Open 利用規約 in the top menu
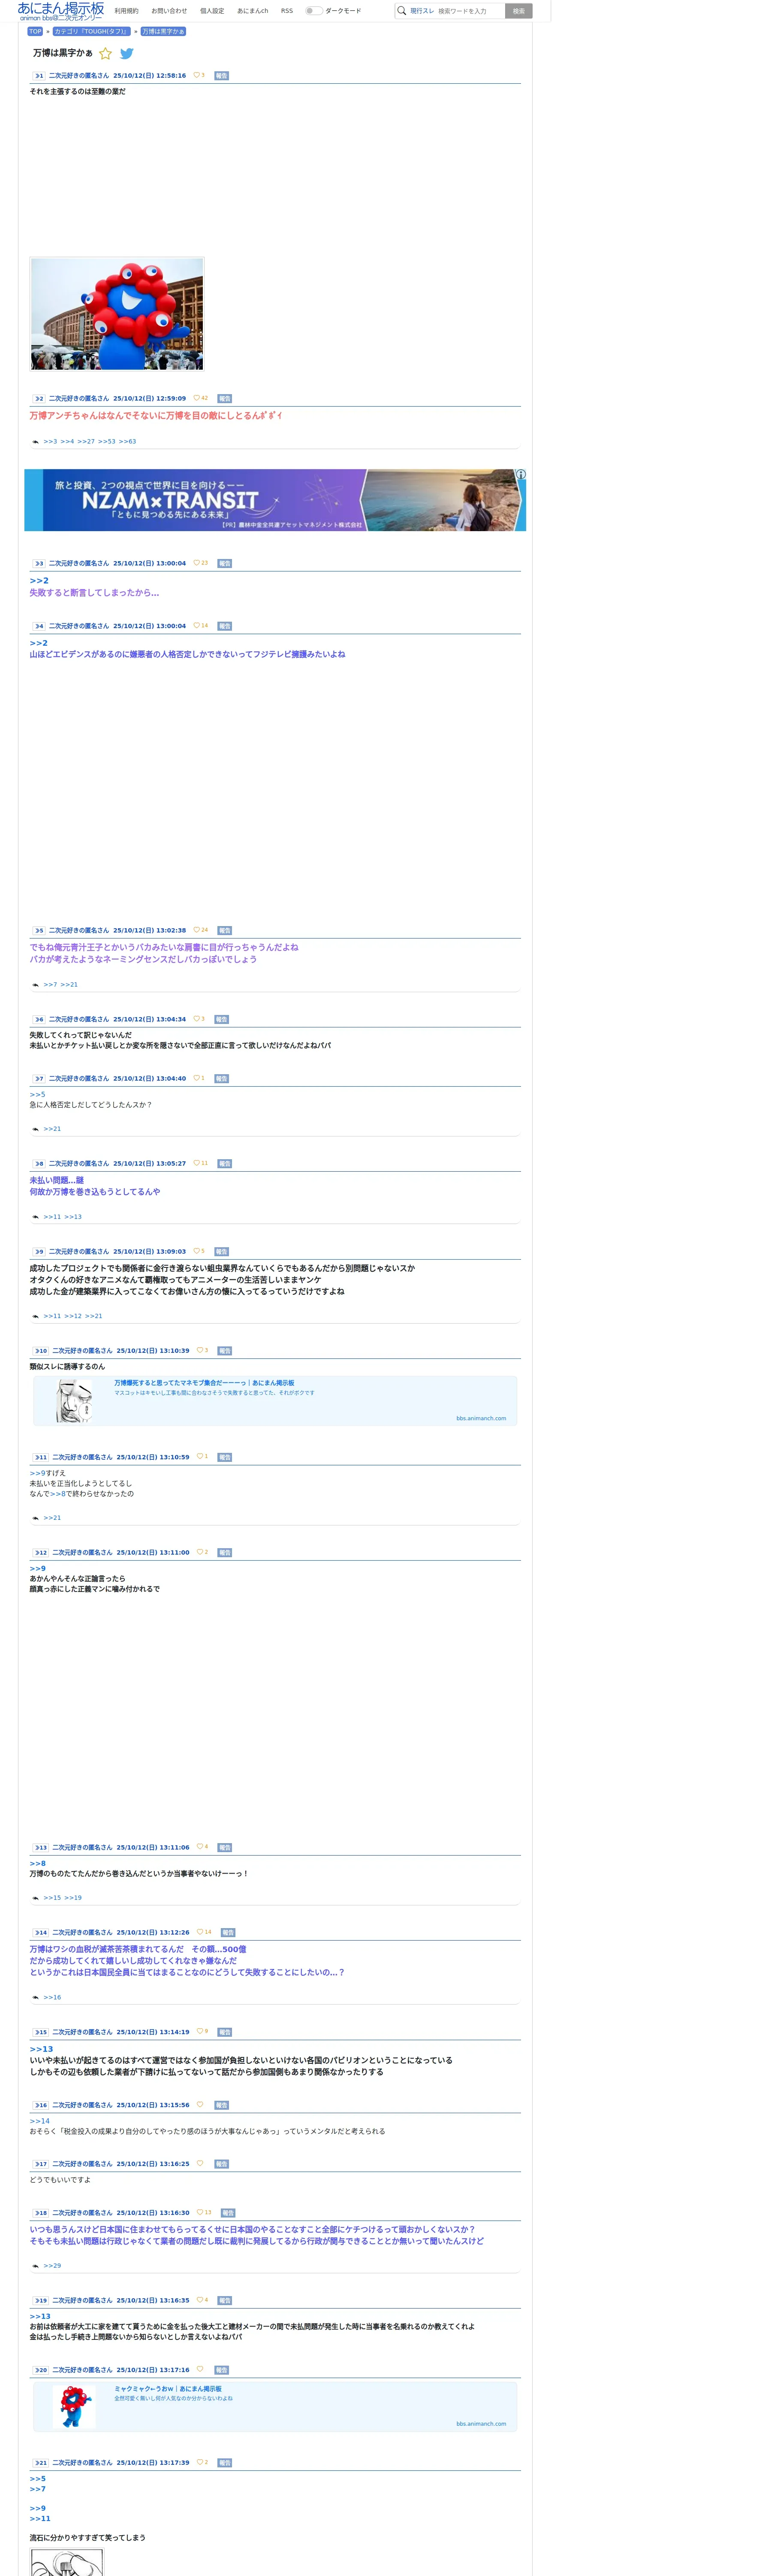 pyautogui.click(x=127, y=11)
